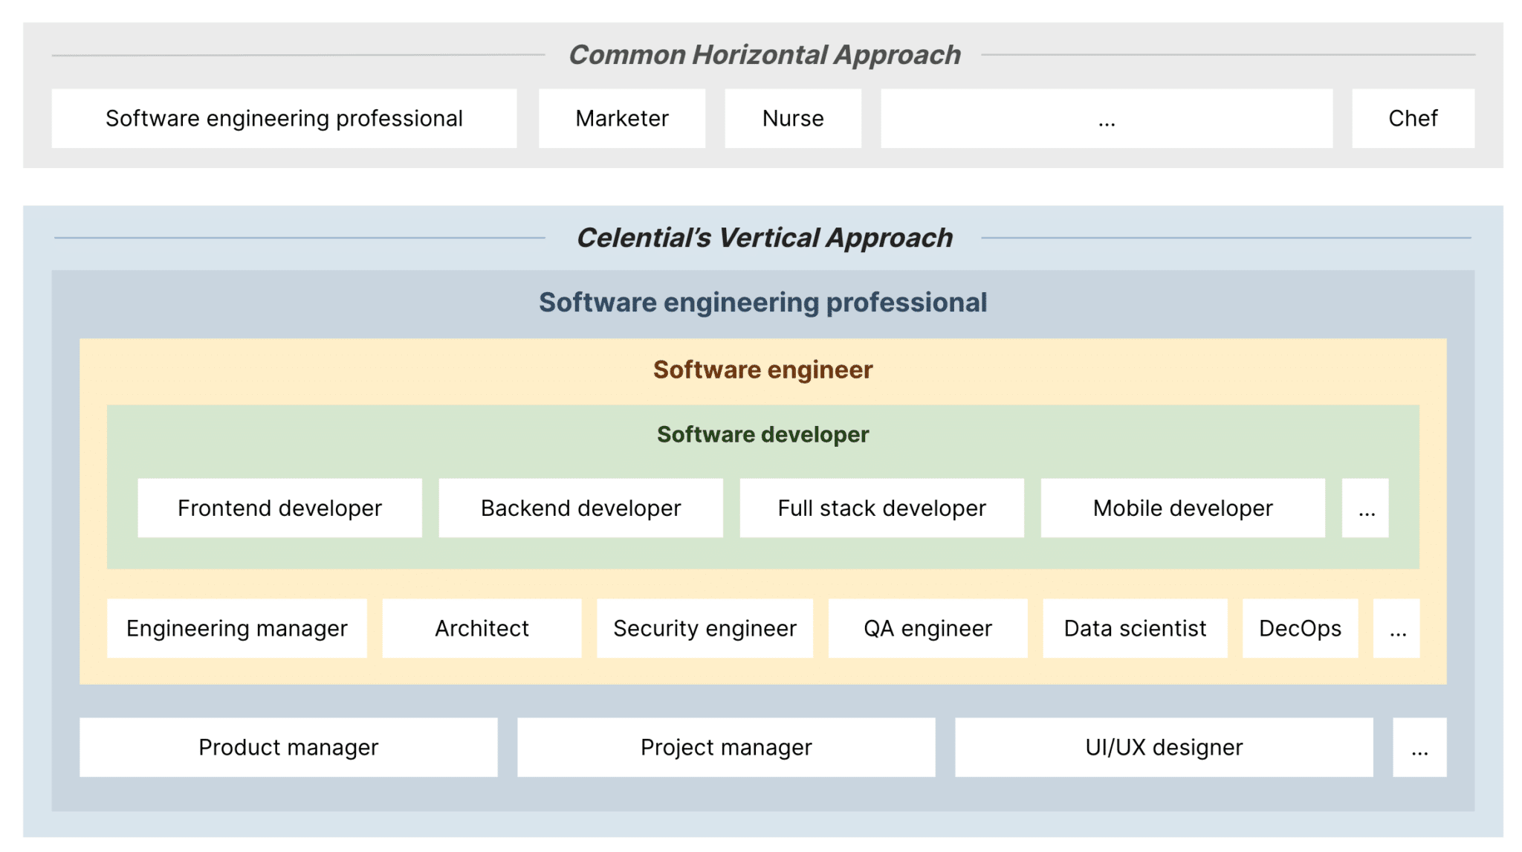This screenshot has width=1522, height=852.
Task: Select the Celential's Vertical Approach heading
Action: [765, 238]
